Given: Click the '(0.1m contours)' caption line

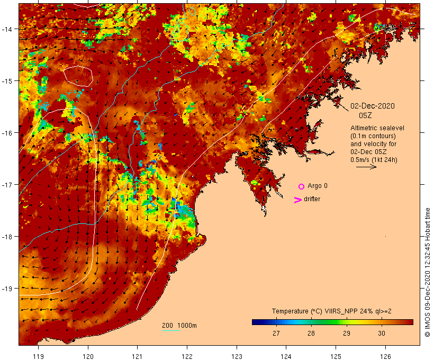Looking at the screenshot, I should [373, 136].
